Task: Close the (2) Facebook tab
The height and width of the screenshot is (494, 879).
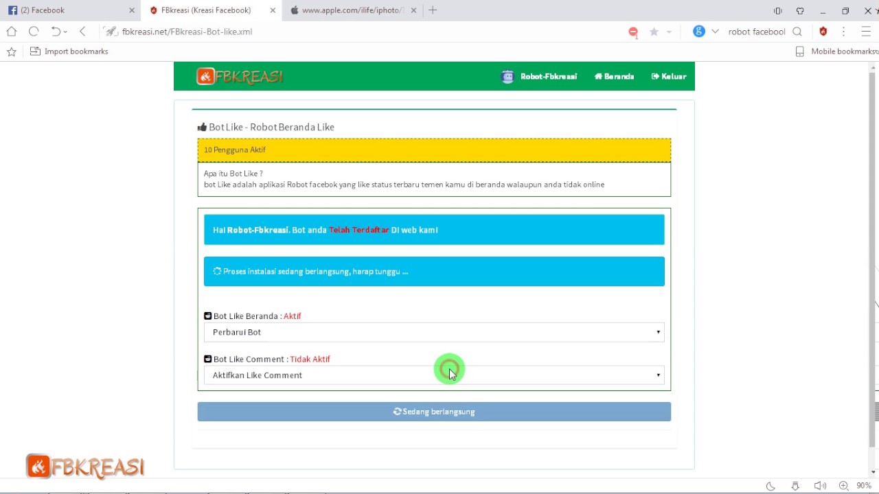Action: [132, 10]
